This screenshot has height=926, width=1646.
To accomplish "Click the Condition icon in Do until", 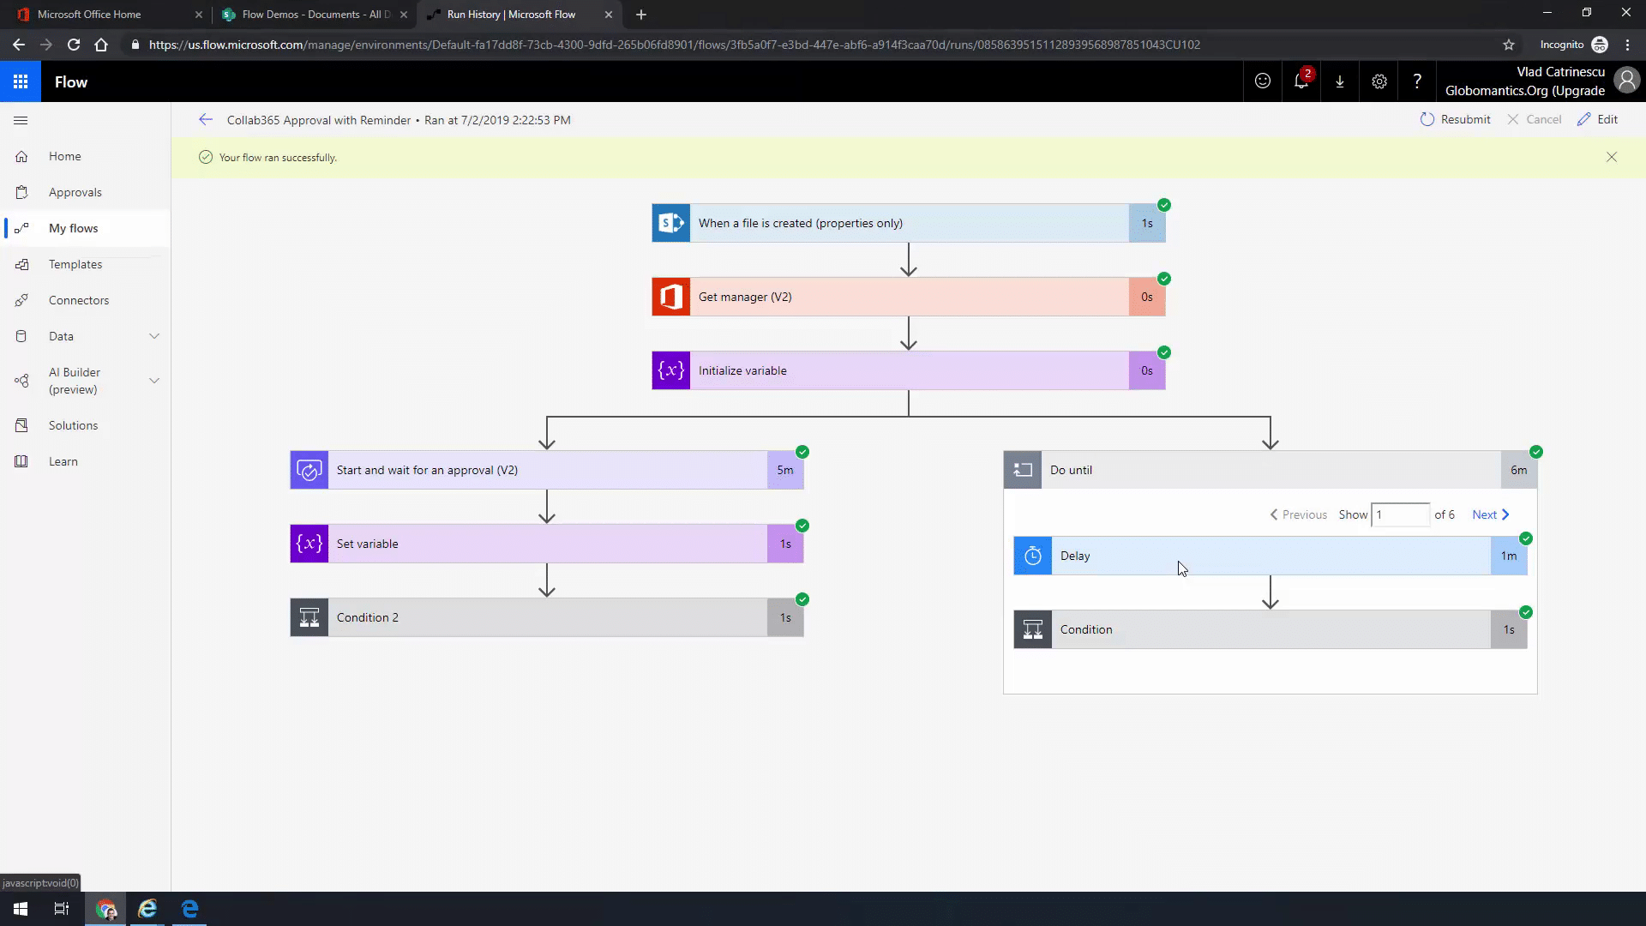I will (1033, 629).
